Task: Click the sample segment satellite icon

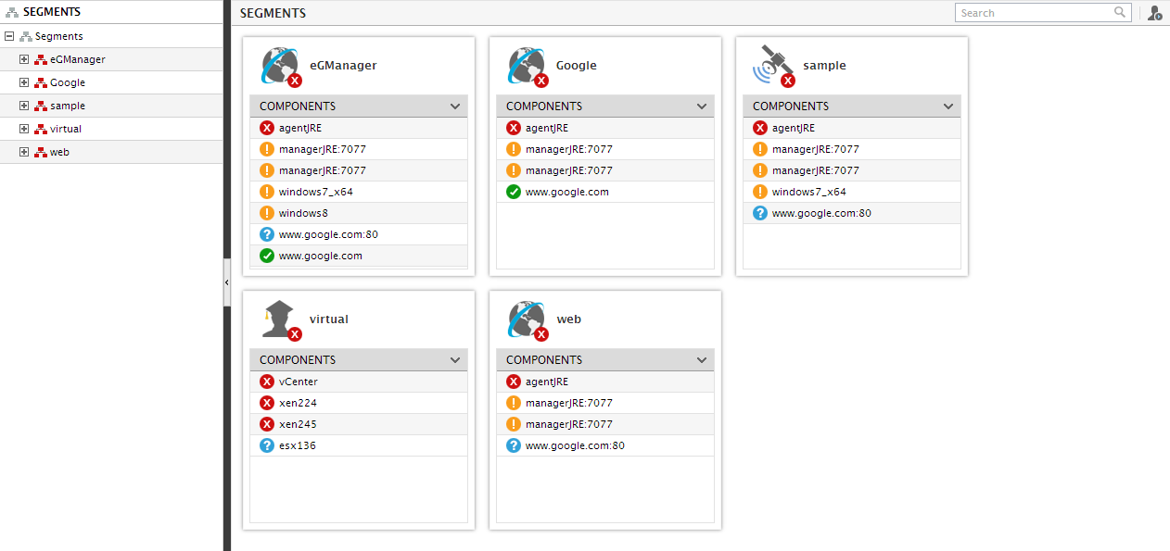Action: pyautogui.click(x=773, y=67)
